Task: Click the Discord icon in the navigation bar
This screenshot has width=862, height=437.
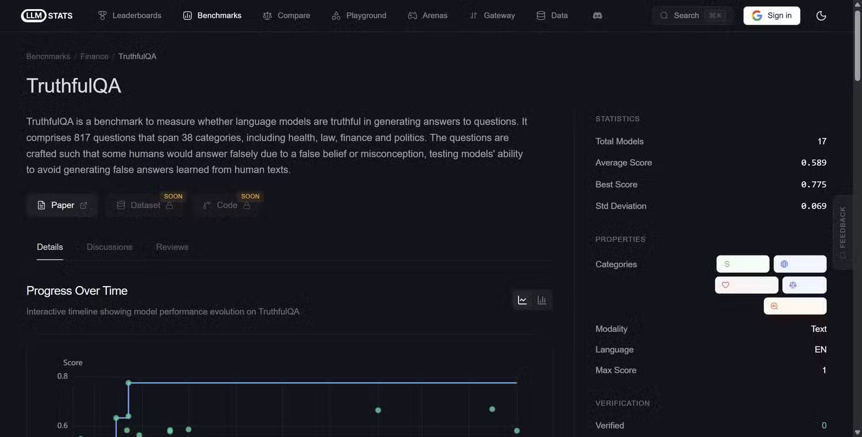Action: (x=597, y=16)
